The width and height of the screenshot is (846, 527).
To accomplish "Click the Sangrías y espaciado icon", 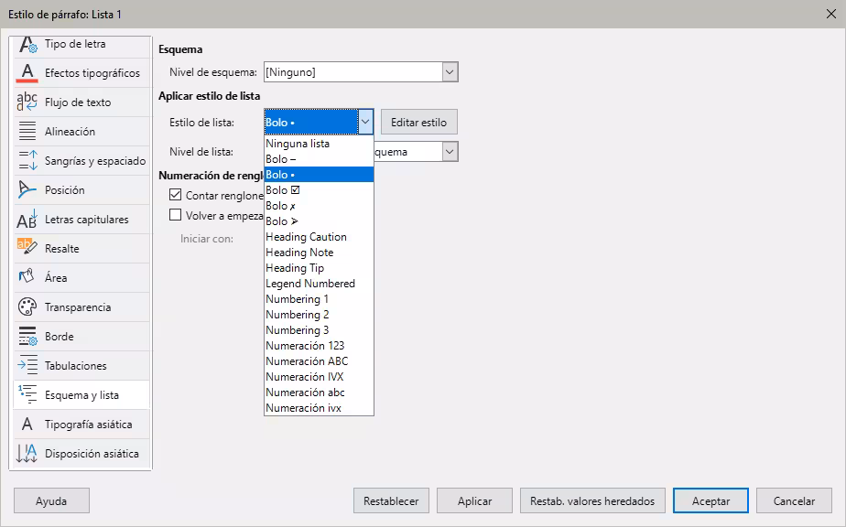I will [x=27, y=160].
